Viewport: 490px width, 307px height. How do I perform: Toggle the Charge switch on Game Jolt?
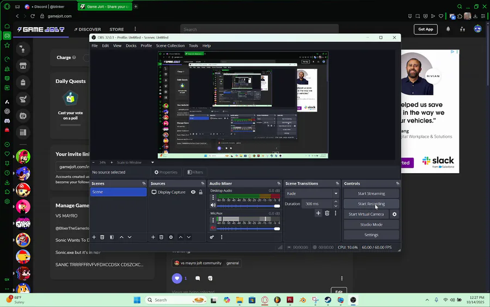[86, 58]
